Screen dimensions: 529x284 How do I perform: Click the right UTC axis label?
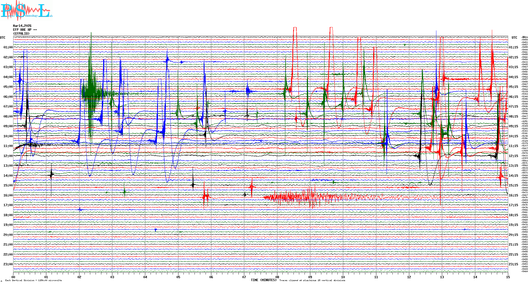click(x=514, y=38)
